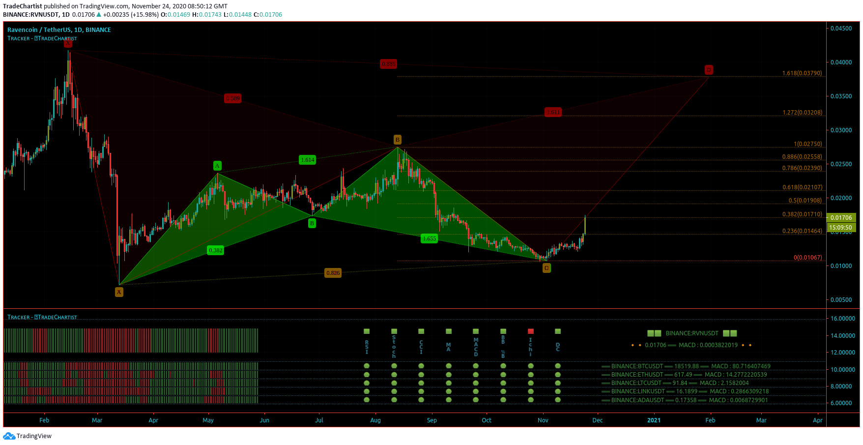
Task: Click the green CCI status square
Action: point(421,331)
